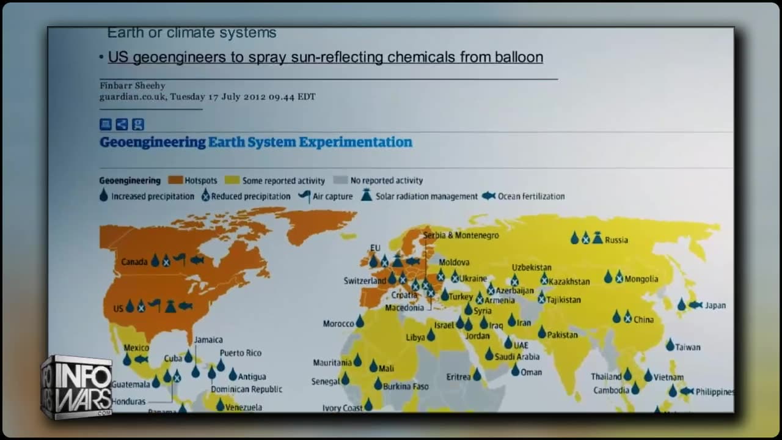This screenshot has height=440, width=782.
Task: Click the print article icon
Action: tap(106, 125)
